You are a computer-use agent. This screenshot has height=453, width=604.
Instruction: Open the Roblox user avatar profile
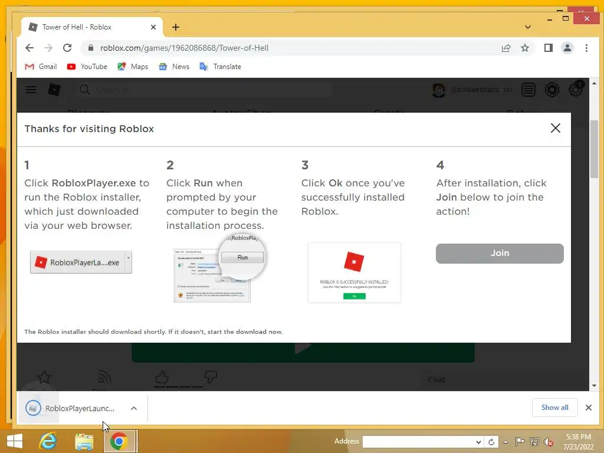(x=438, y=90)
